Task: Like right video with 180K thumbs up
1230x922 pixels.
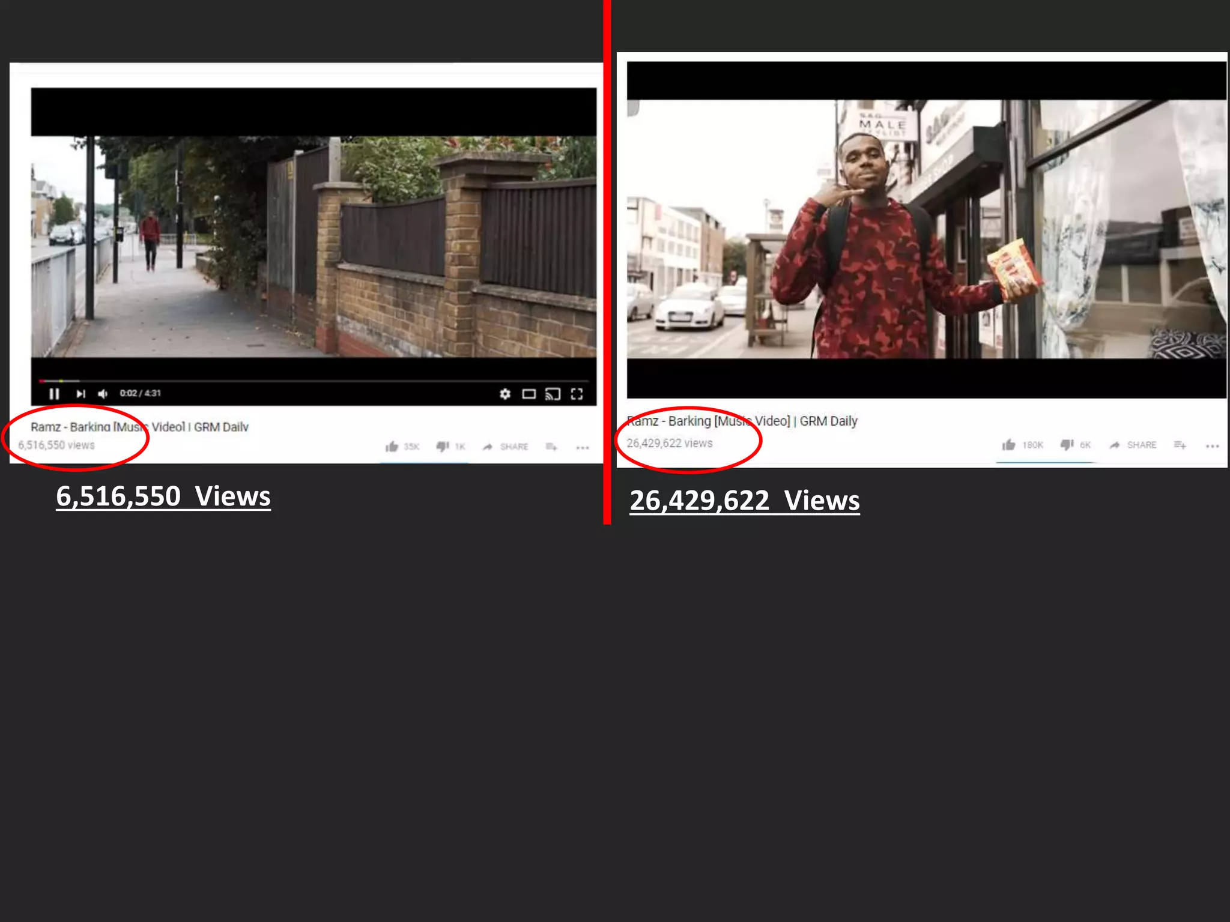Action: (x=1023, y=445)
